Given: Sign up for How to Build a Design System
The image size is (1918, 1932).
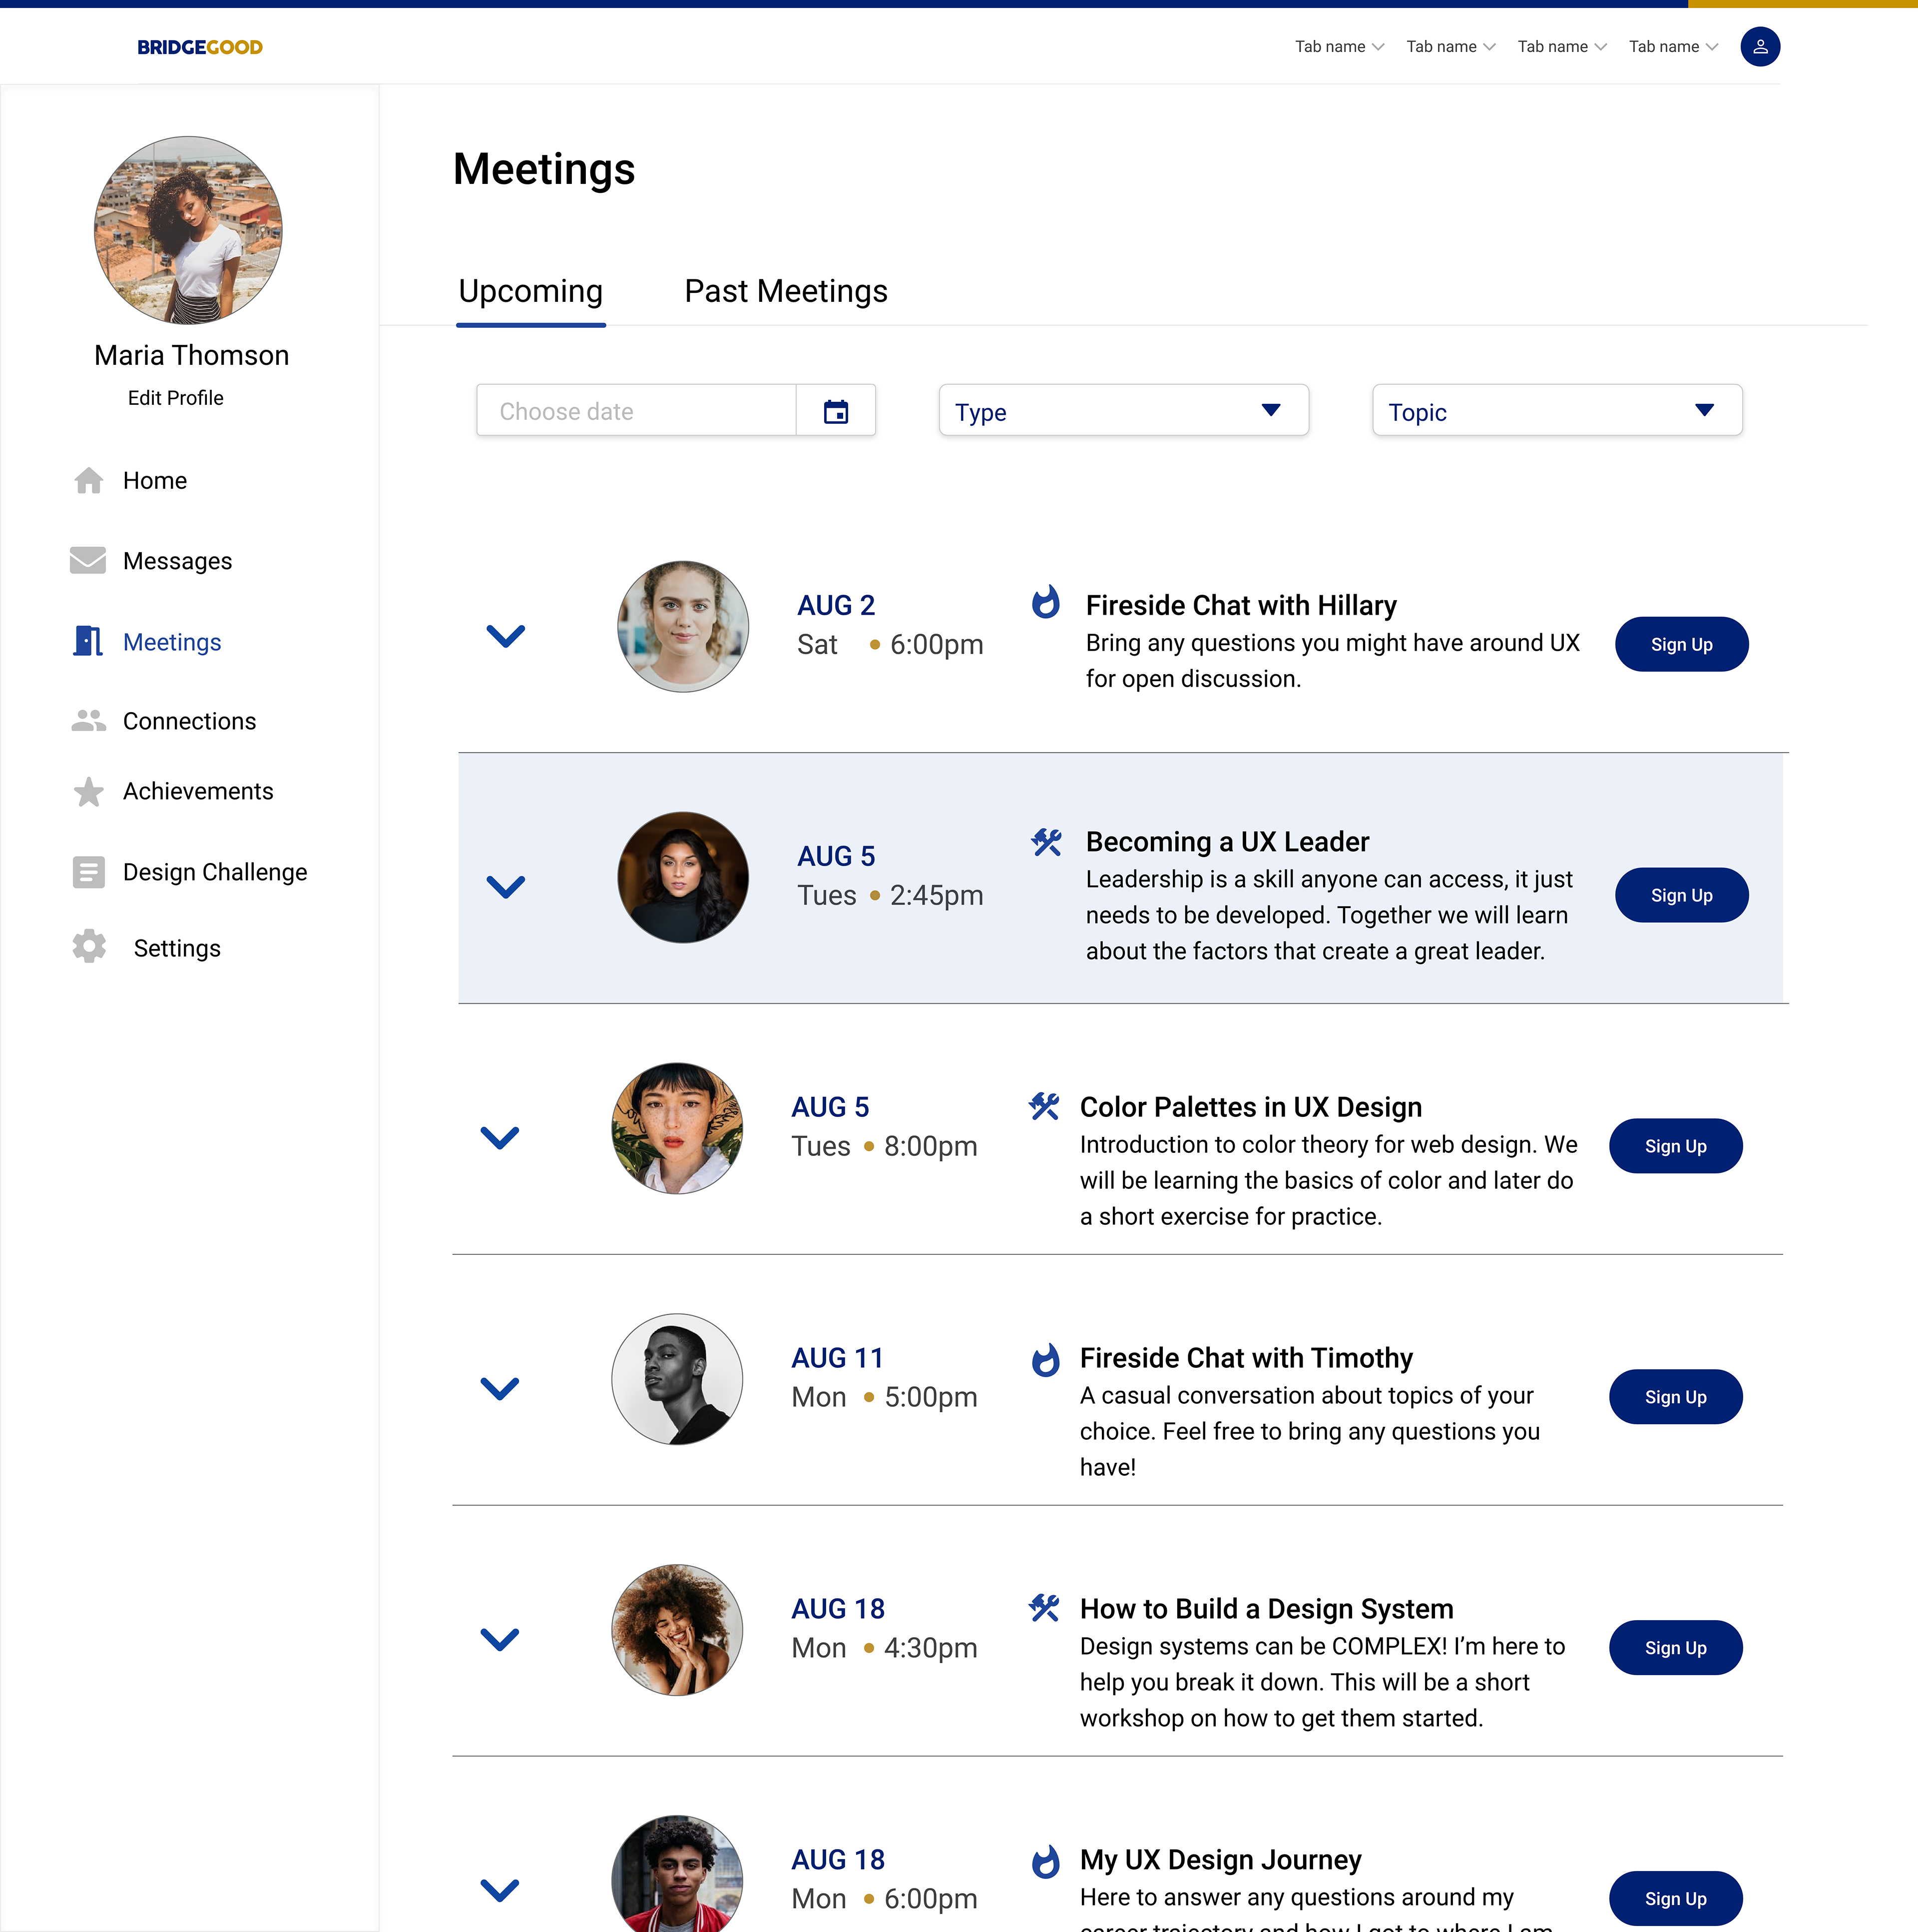Looking at the screenshot, I should [1675, 1647].
